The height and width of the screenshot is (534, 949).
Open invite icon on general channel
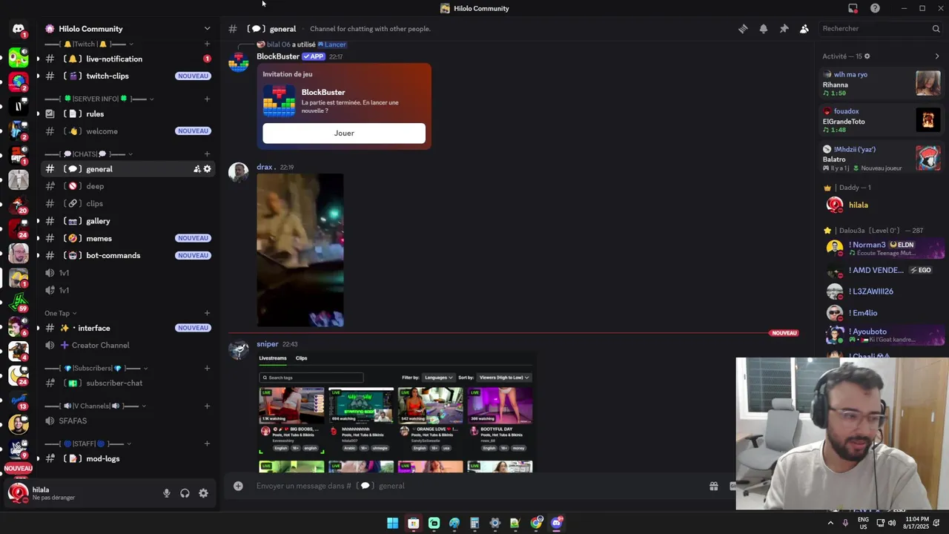(197, 169)
